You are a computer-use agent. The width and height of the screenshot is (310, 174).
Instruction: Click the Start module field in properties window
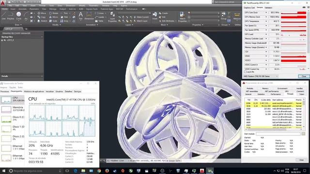click(x=278, y=134)
